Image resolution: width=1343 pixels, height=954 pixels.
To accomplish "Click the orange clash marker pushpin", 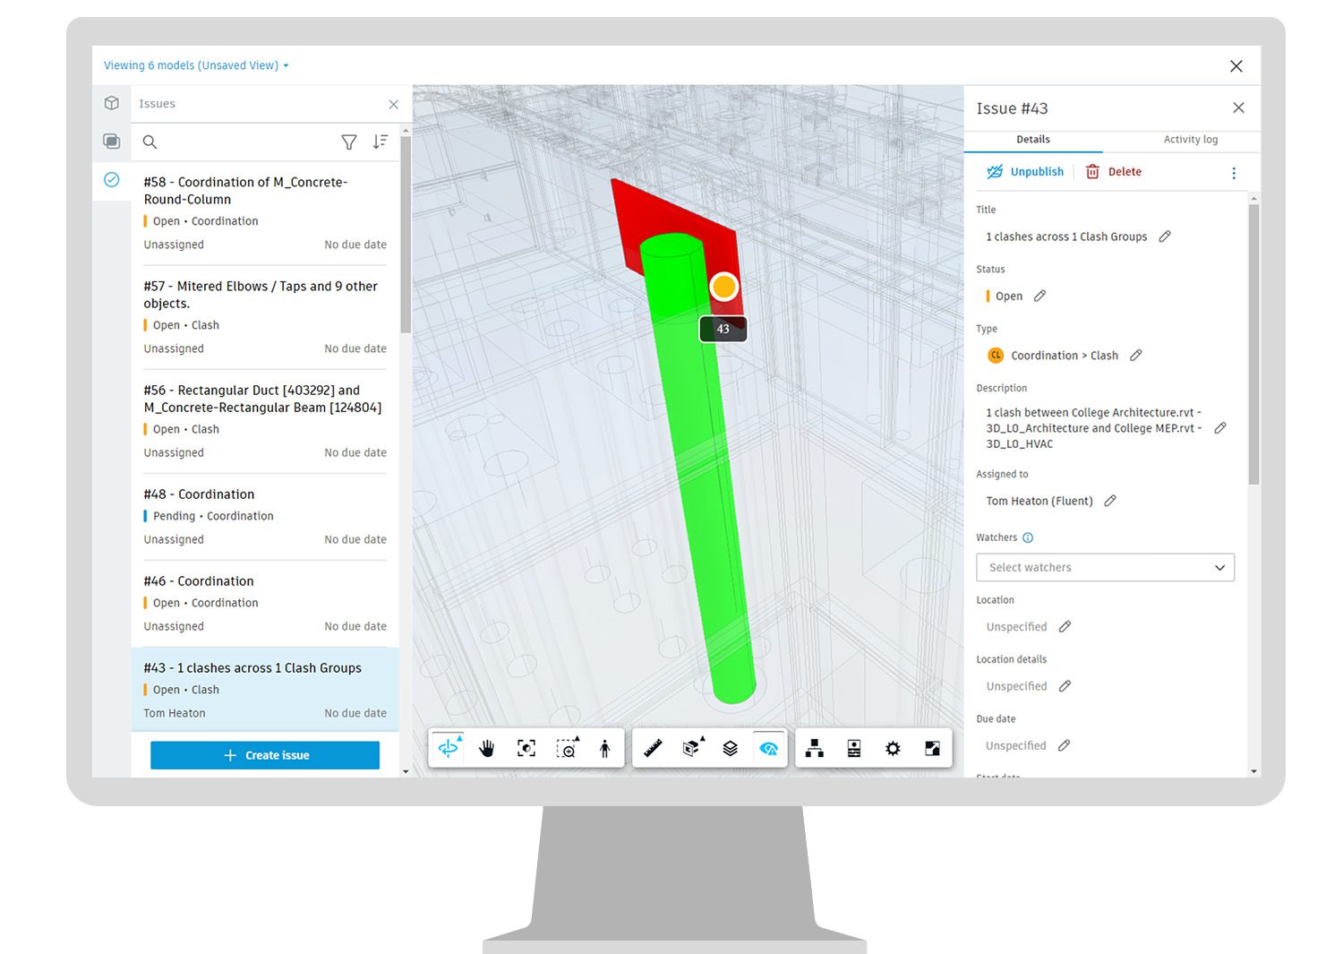I will [x=723, y=286].
